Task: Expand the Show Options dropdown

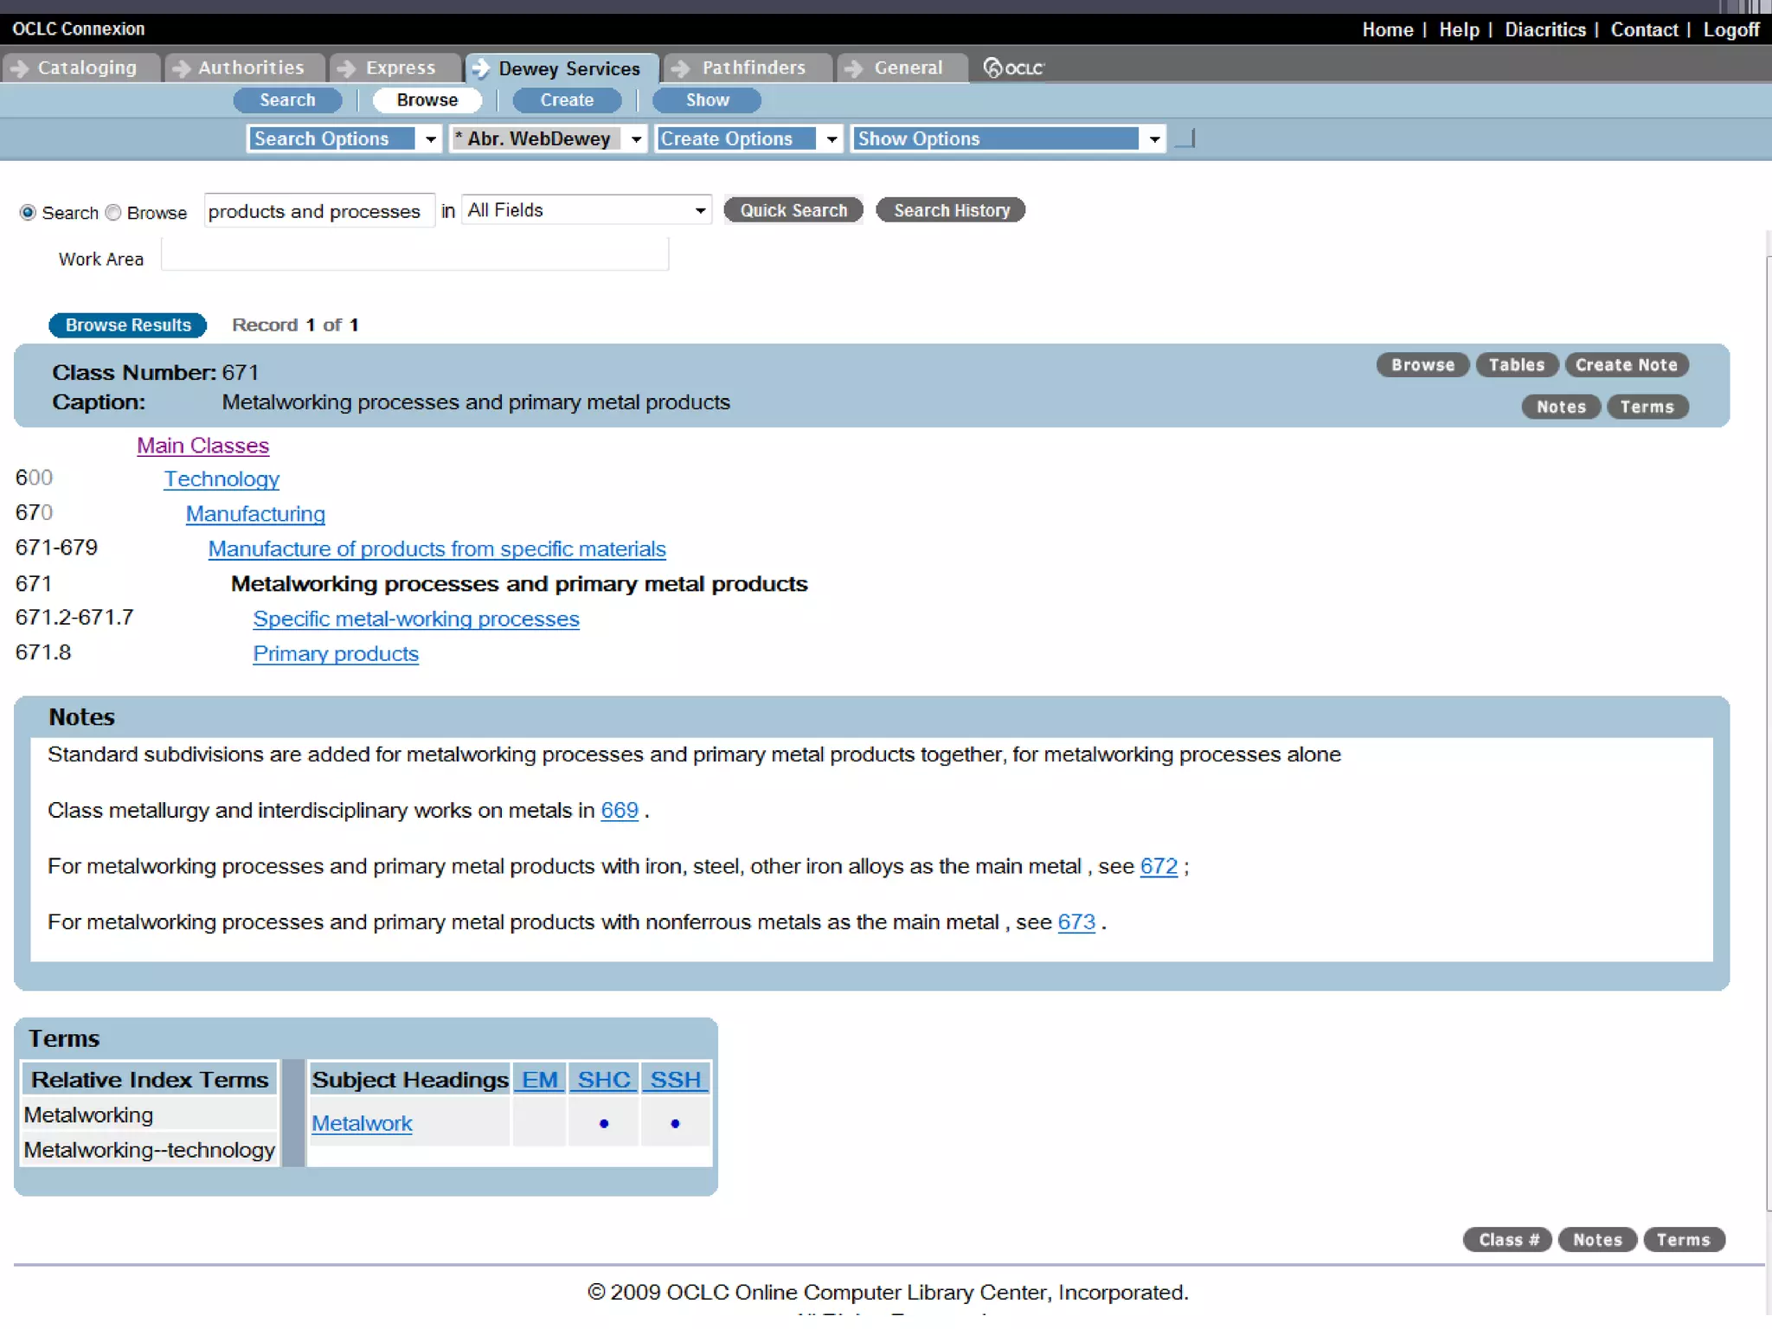Action: pyautogui.click(x=1153, y=138)
